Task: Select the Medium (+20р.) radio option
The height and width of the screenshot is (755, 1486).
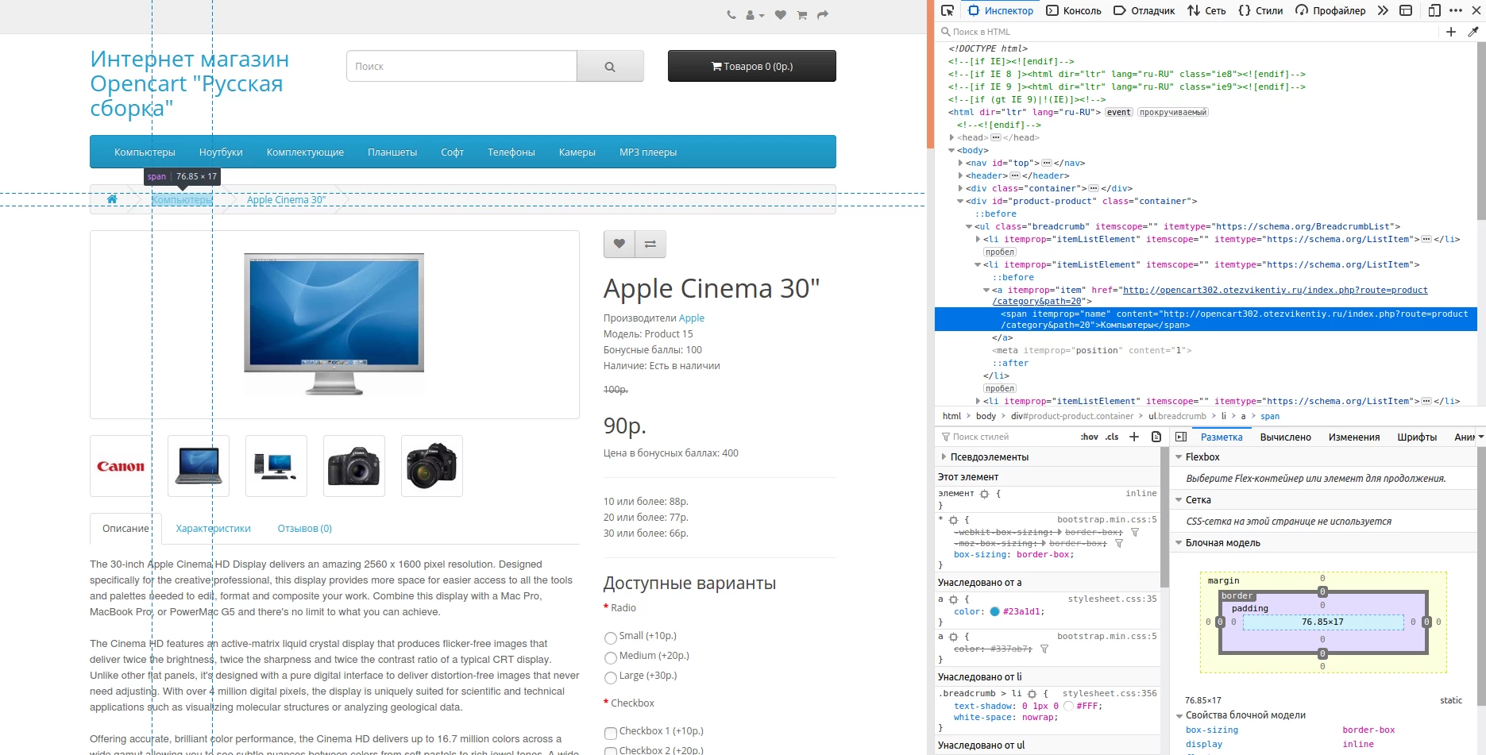Action: point(610,657)
